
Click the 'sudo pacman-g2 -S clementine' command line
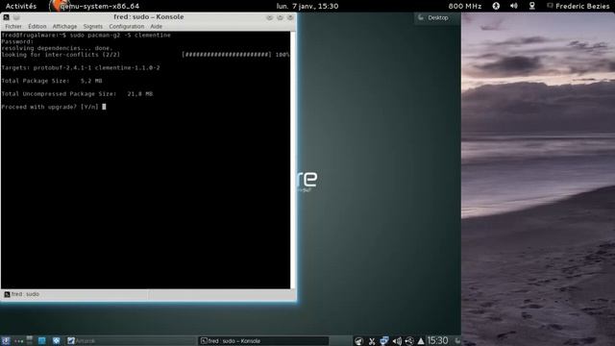120,35
